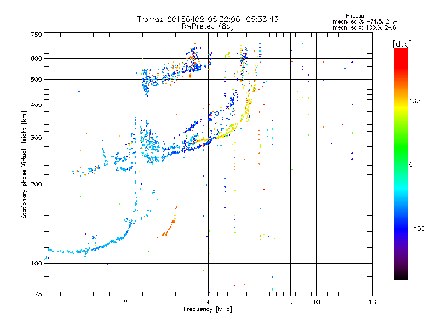Click the x-axis tick label '2'
The height and width of the screenshot is (329, 438).
click(x=126, y=302)
